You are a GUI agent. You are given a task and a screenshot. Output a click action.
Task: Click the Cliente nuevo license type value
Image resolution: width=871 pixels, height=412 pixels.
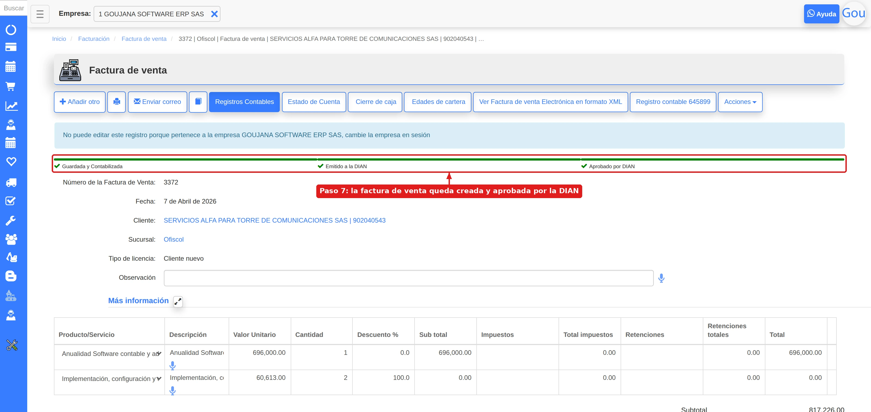(x=184, y=259)
